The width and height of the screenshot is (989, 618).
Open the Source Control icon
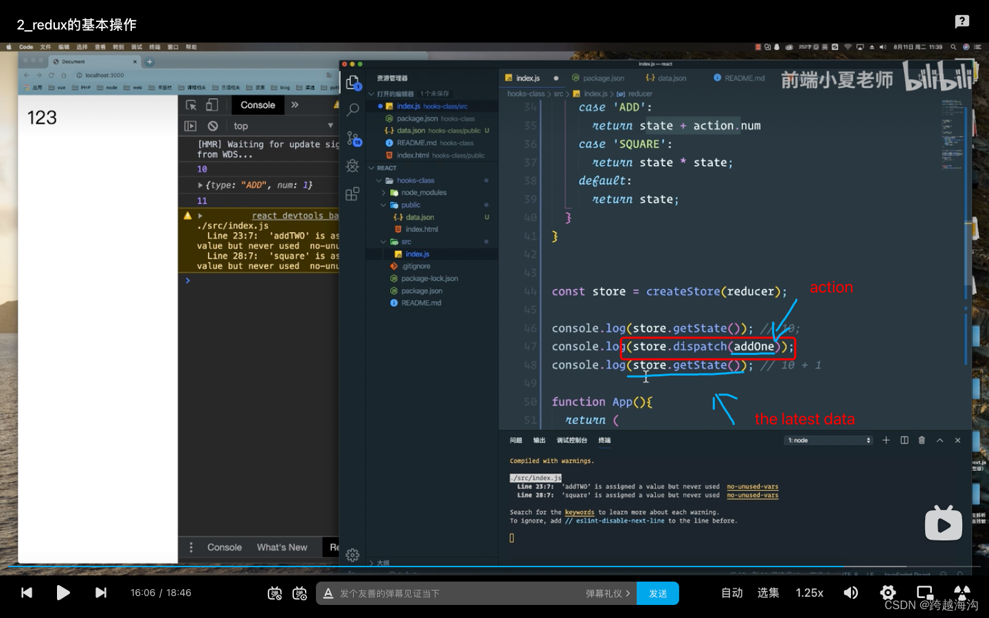(x=353, y=139)
